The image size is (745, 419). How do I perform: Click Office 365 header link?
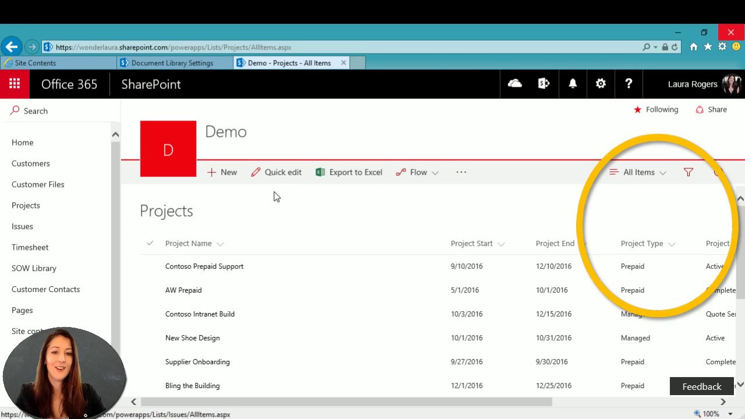coord(69,84)
